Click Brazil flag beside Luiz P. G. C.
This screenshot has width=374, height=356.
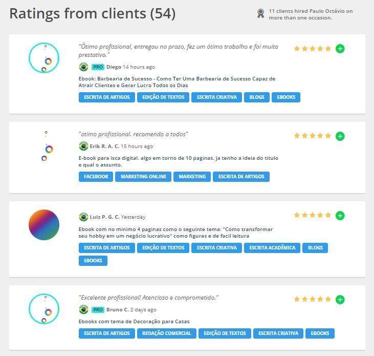pos(84,217)
